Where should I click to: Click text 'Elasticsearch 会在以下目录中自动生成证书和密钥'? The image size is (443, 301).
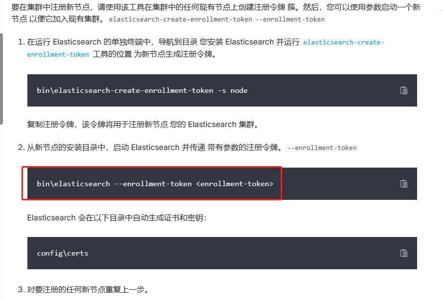115,218
